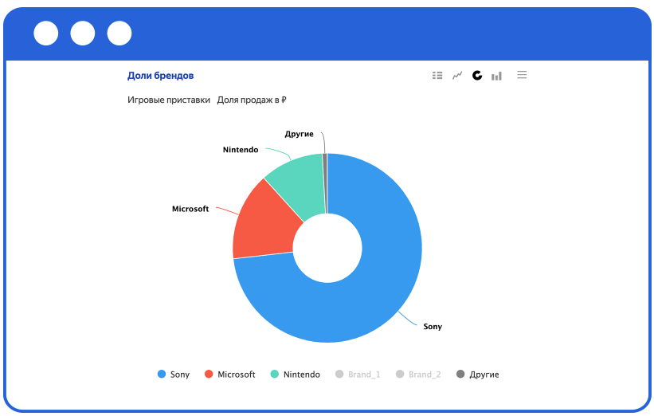The width and height of the screenshot is (654, 416).
Task: Switch to the table list view icon
Action: [x=437, y=76]
